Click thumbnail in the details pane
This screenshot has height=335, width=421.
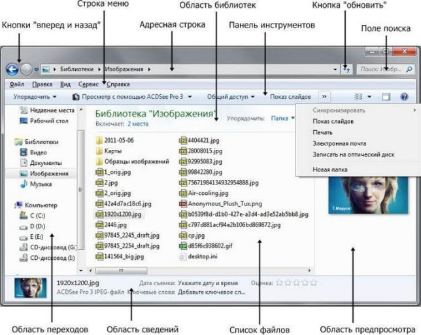30,288
